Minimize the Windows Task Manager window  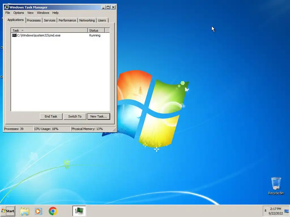click(x=104, y=7)
